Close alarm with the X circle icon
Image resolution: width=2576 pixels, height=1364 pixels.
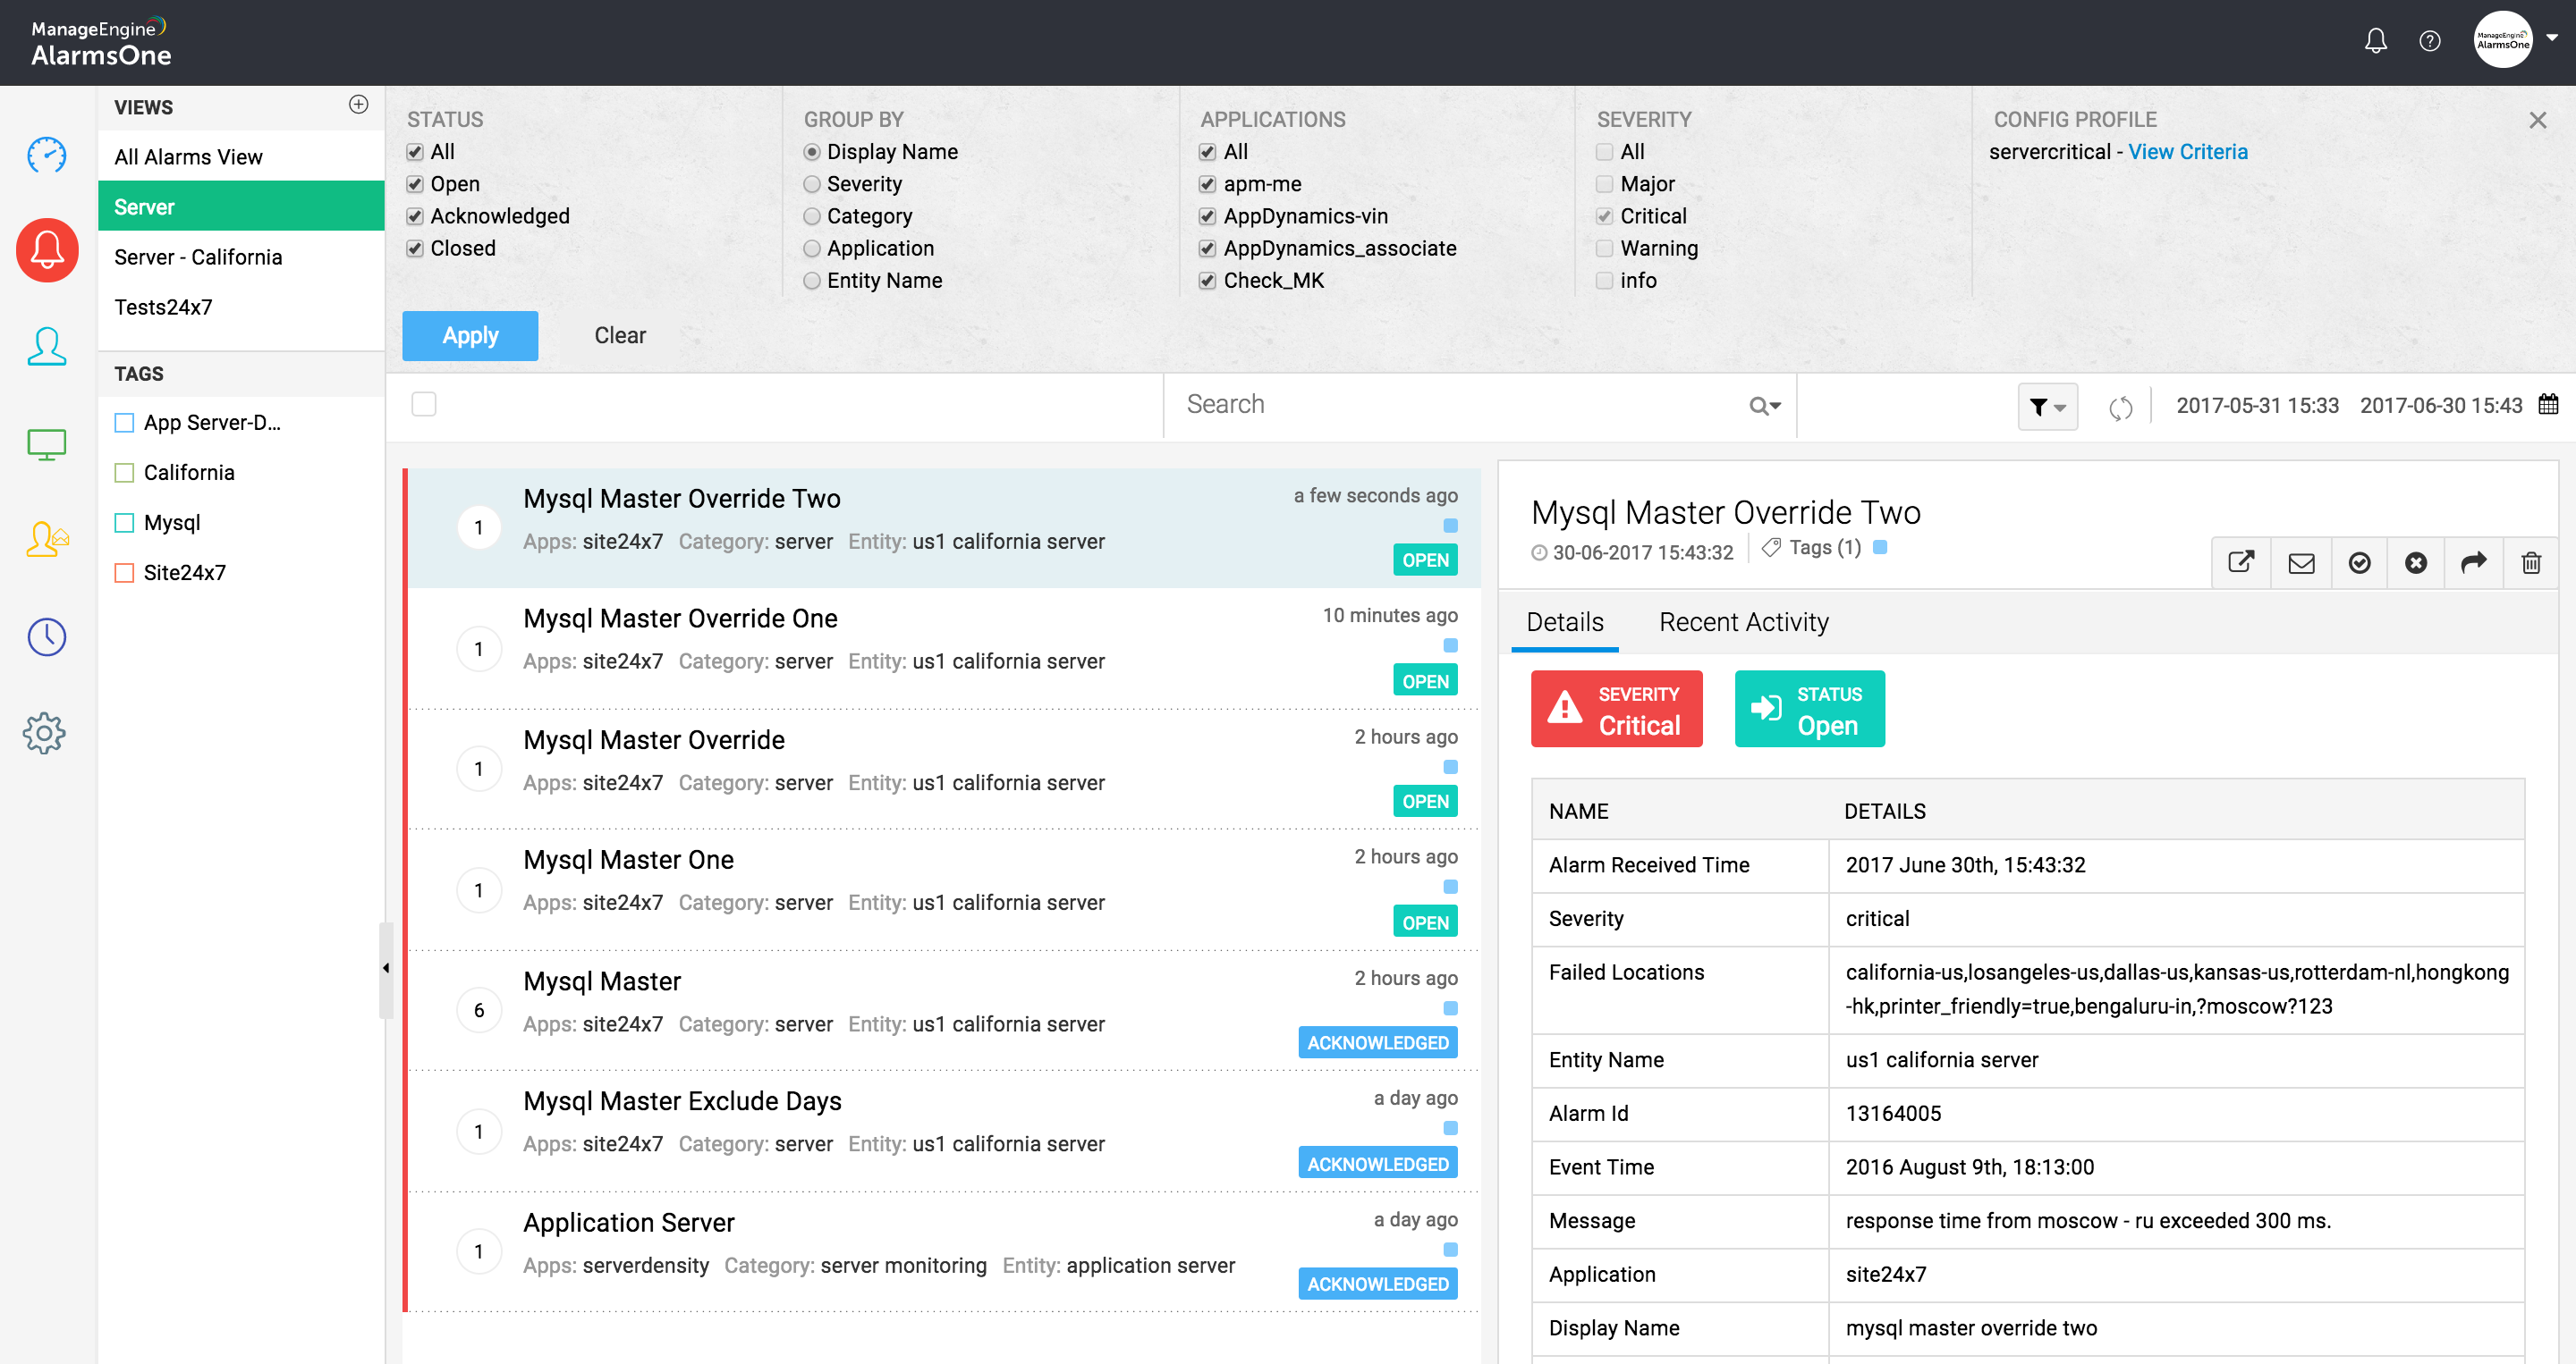click(2416, 562)
